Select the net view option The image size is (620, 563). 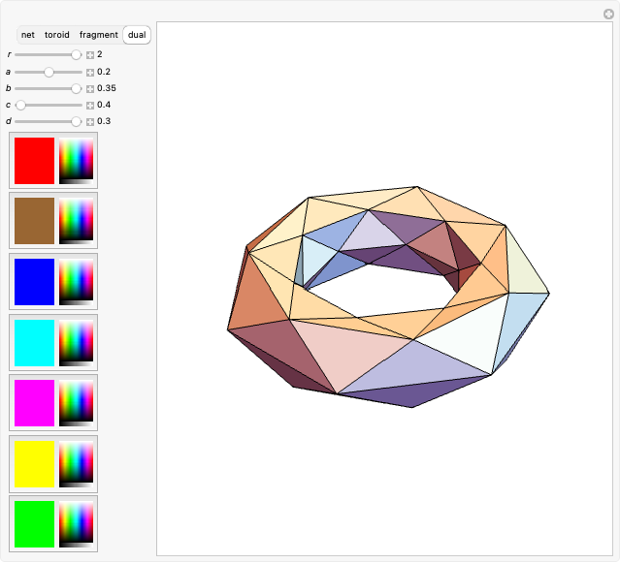(x=28, y=35)
